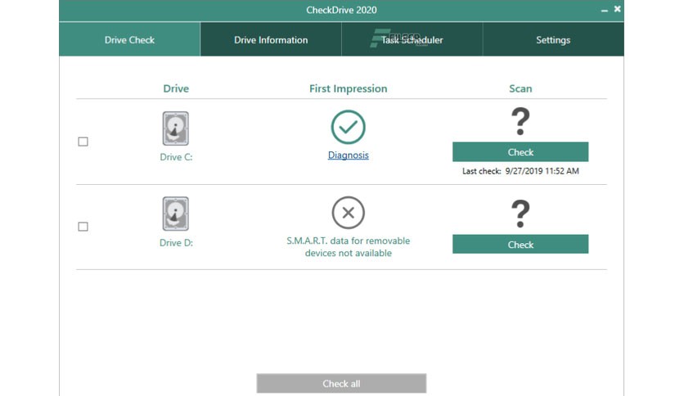Close the CheckDrive 2020 window
Screen dimensions: 684x396
617,9
